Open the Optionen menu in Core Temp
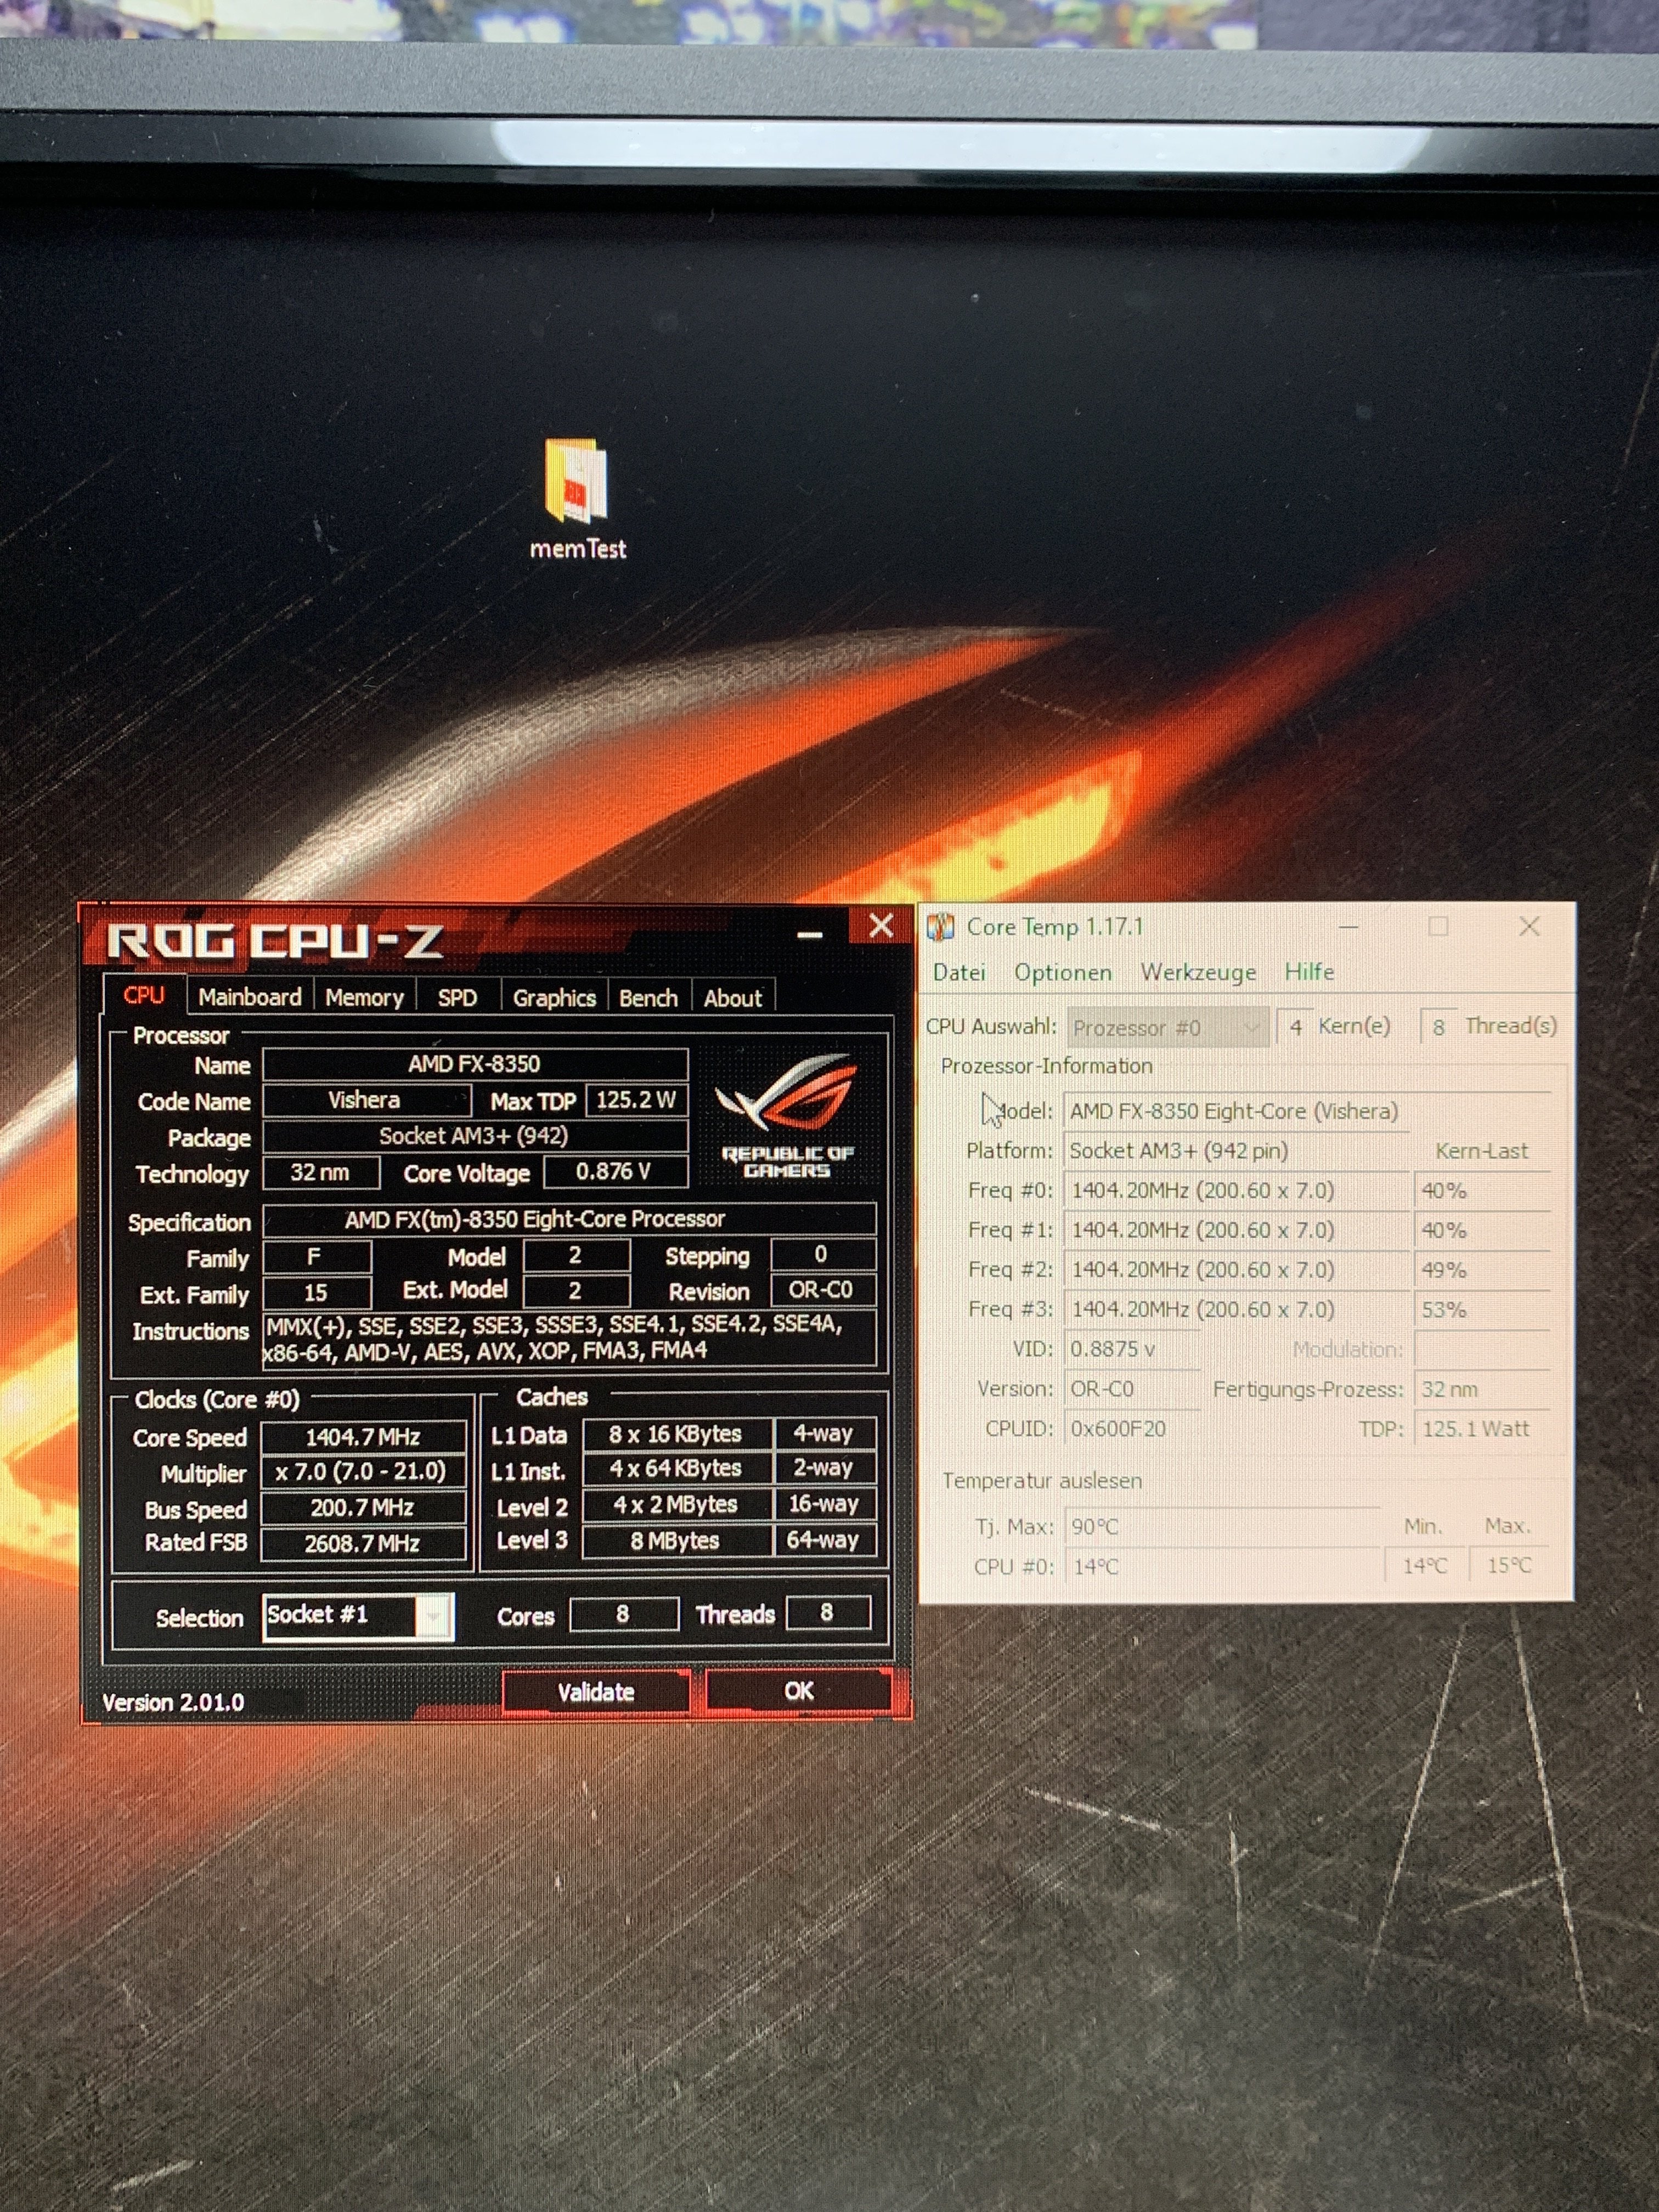Image resolution: width=1659 pixels, height=2212 pixels. pyautogui.click(x=1062, y=972)
